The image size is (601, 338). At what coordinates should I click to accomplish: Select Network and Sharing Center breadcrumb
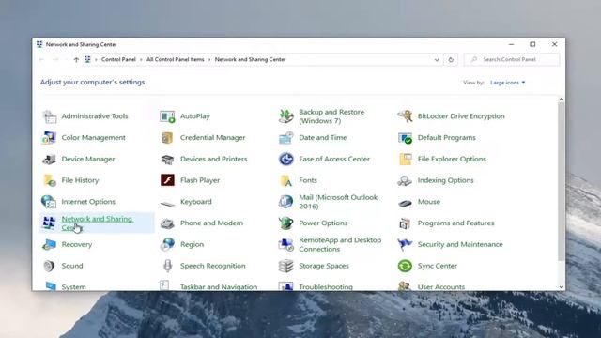[x=251, y=60]
